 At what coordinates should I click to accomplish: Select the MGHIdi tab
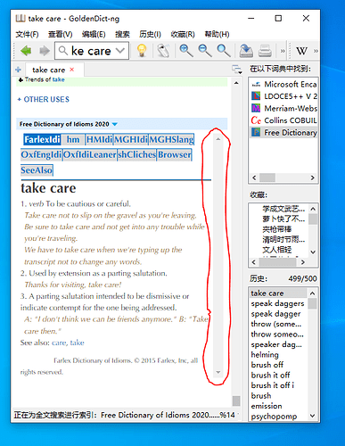[x=131, y=139]
